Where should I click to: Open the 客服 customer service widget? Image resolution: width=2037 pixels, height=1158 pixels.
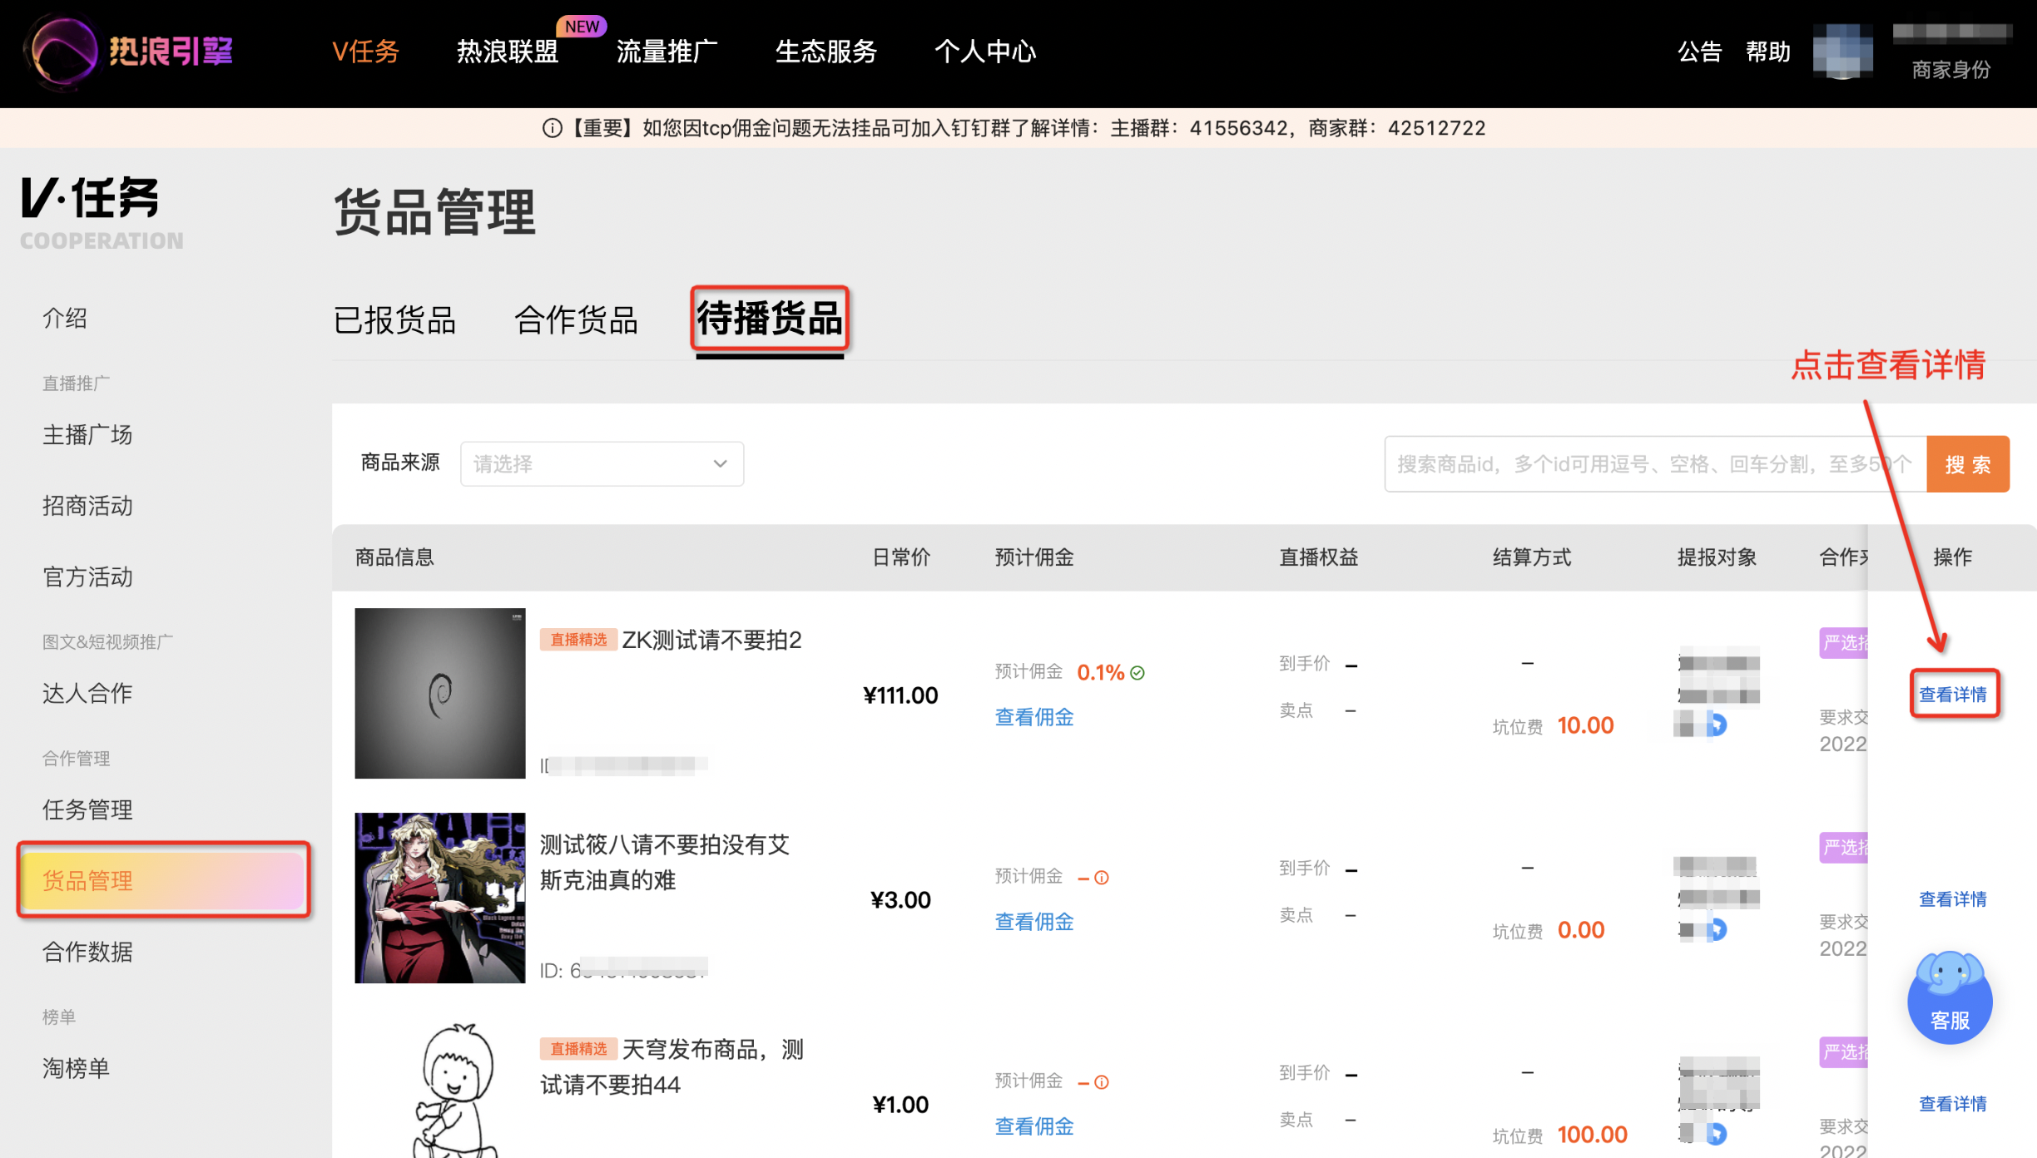[1950, 998]
